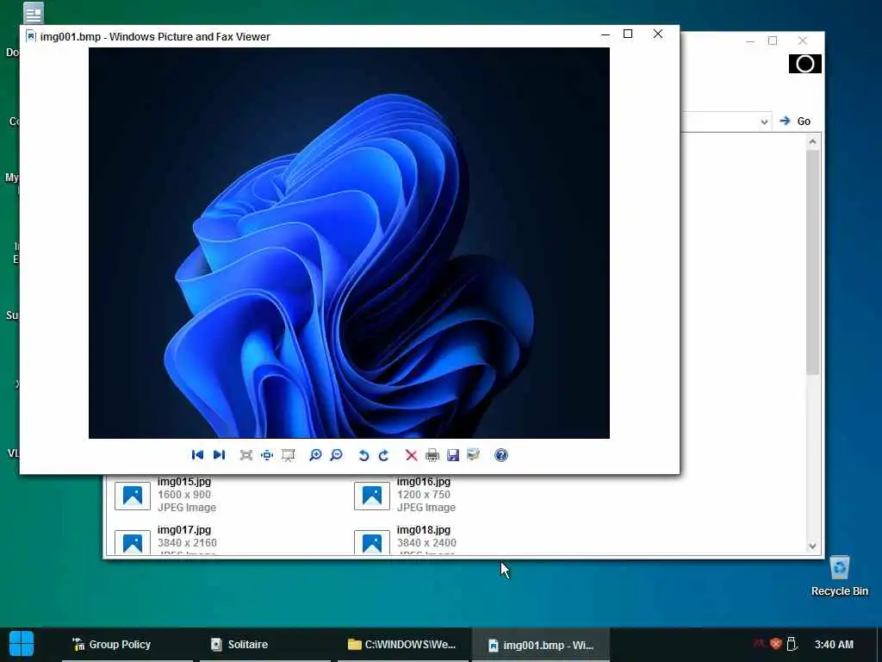Print the current image

pyautogui.click(x=432, y=455)
